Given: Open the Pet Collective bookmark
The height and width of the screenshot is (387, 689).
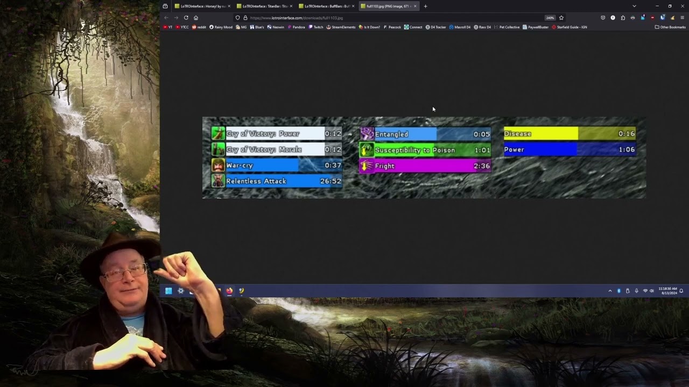Looking at the screenshot, I should [x=507, y=27].
